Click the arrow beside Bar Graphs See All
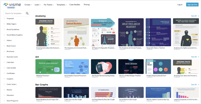The height and width of the screenshot is (104, 201). [x=199, y=85]
